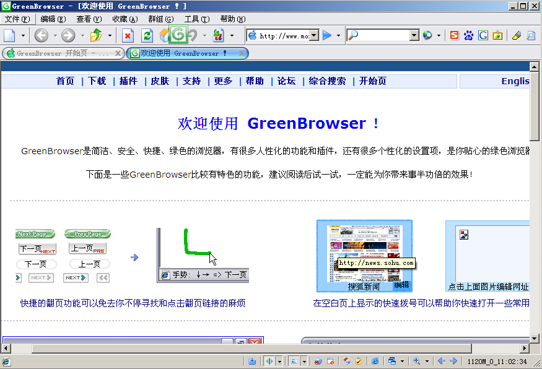Switch language with the English link
Viewport: 542px width, 369px height.
(515, 81)
